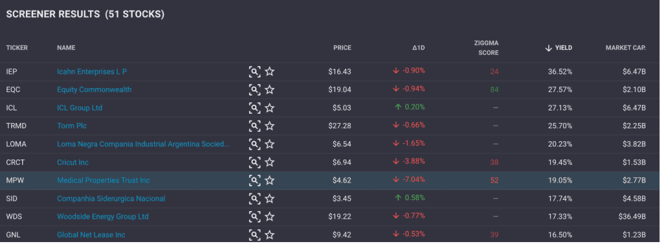Open Equity Commonwealth link
The image size is (662, 244).
[94, 89]
